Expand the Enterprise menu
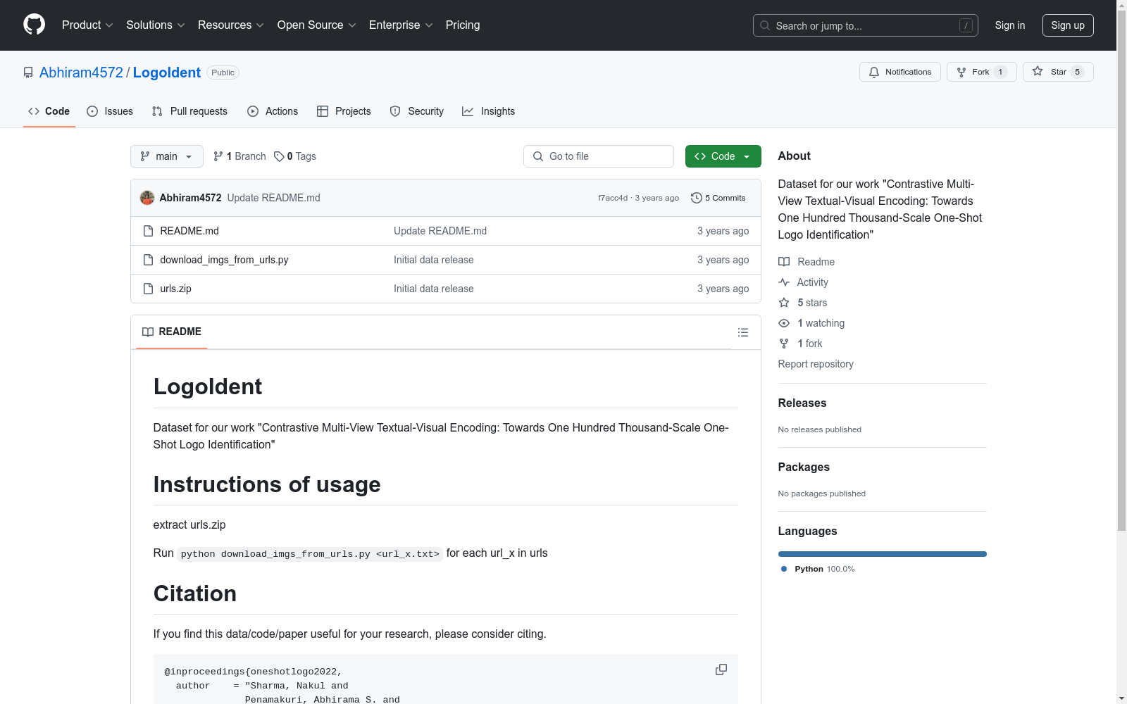 click(x=401, y=25)
